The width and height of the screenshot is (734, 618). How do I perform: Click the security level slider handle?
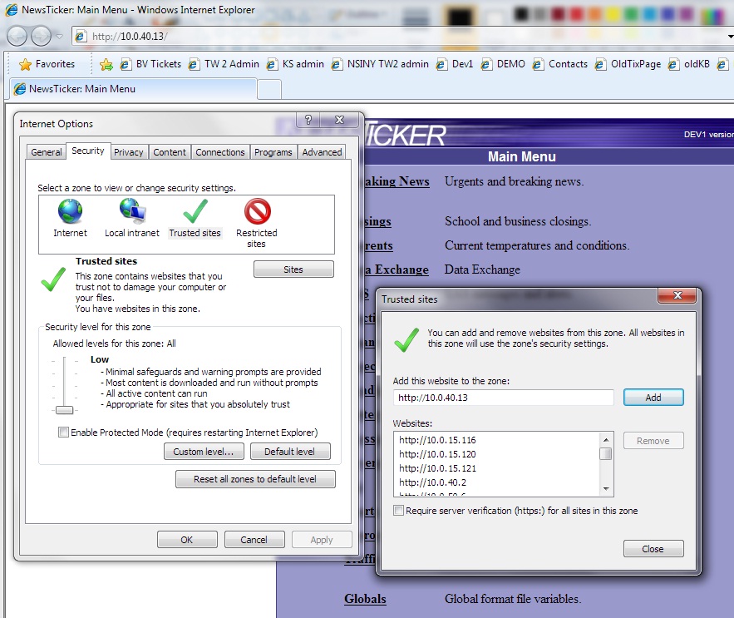point(64,409)
